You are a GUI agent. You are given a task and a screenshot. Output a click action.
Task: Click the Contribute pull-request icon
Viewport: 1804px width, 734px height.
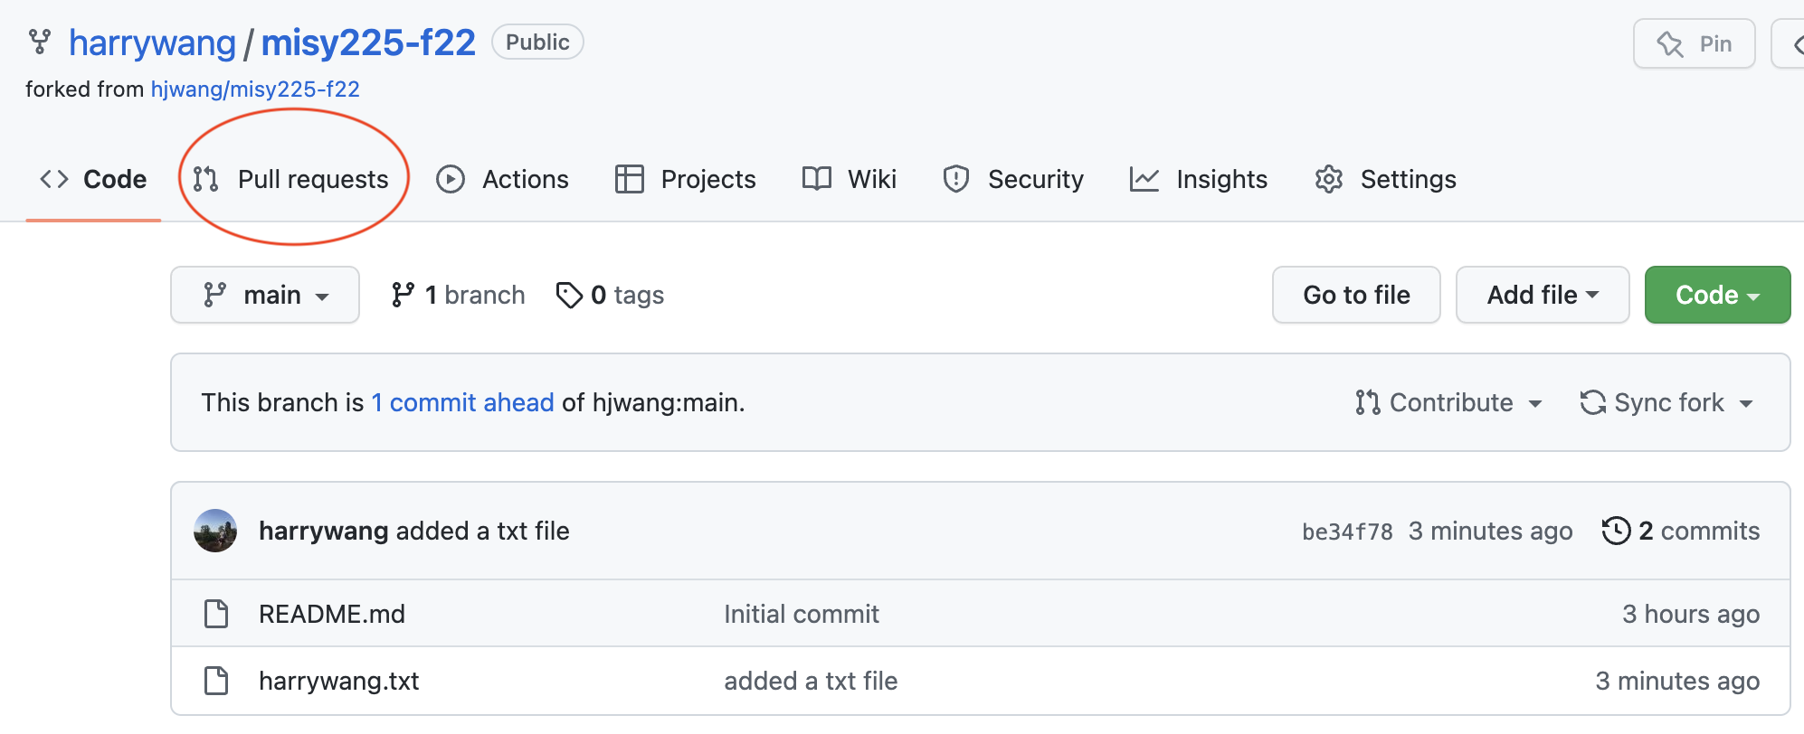pos(1368,402)
